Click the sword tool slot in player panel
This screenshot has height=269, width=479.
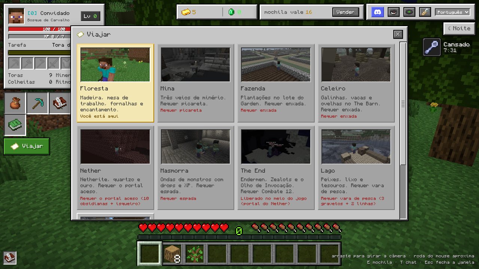tap(54, 64)
